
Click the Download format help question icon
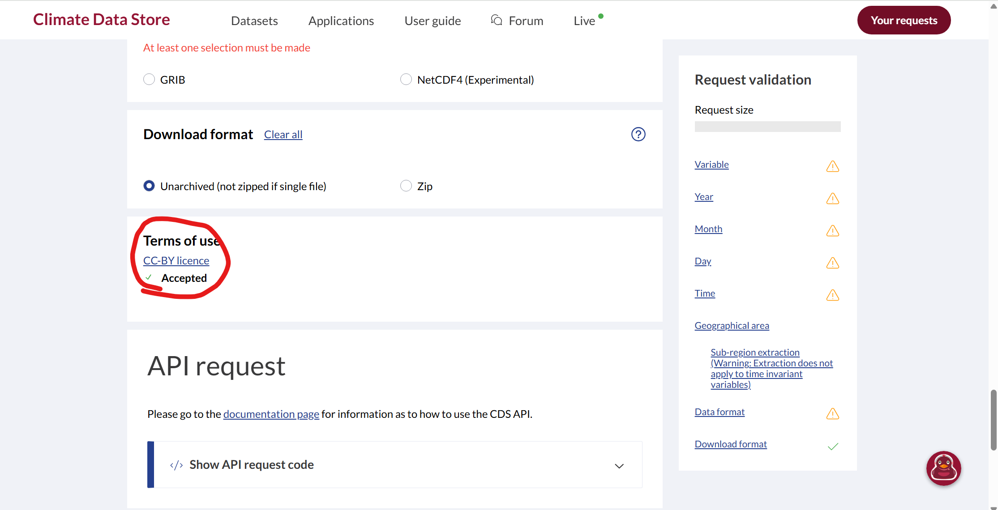click(x=638, y=134)
